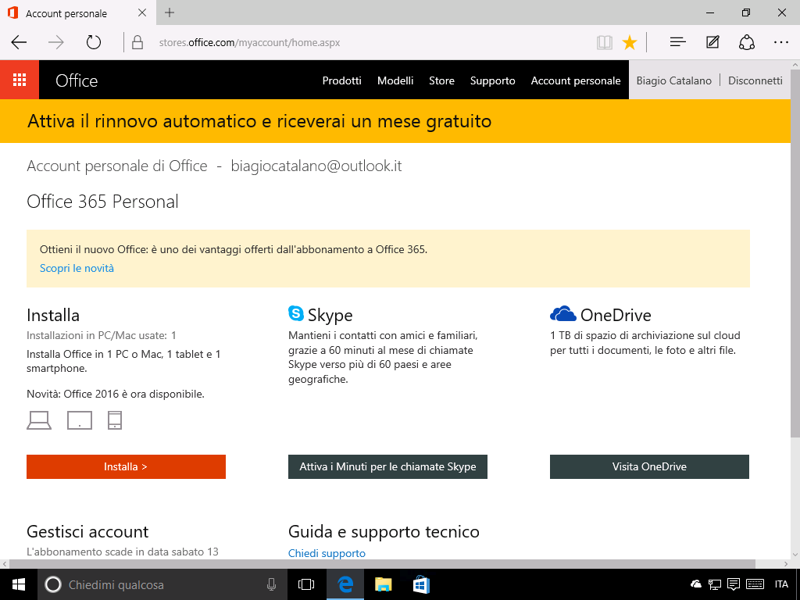The height and width of the screenshot is (600, 800).
Task: Open the touch keyboard icon
Action: click(755, 584)
